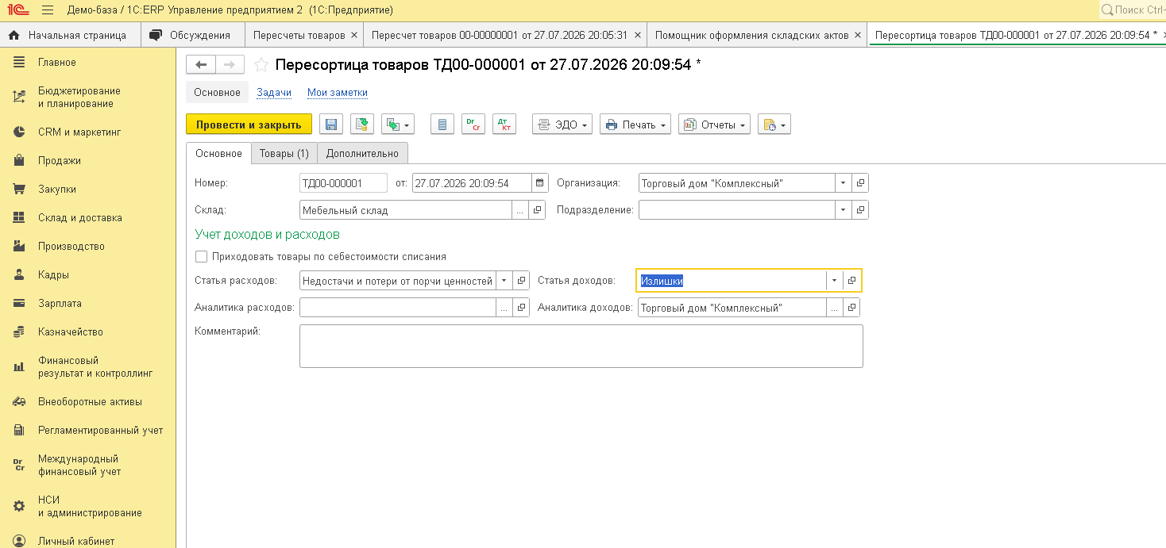Expand the Подразделение dropdown list

pos(843,210)
